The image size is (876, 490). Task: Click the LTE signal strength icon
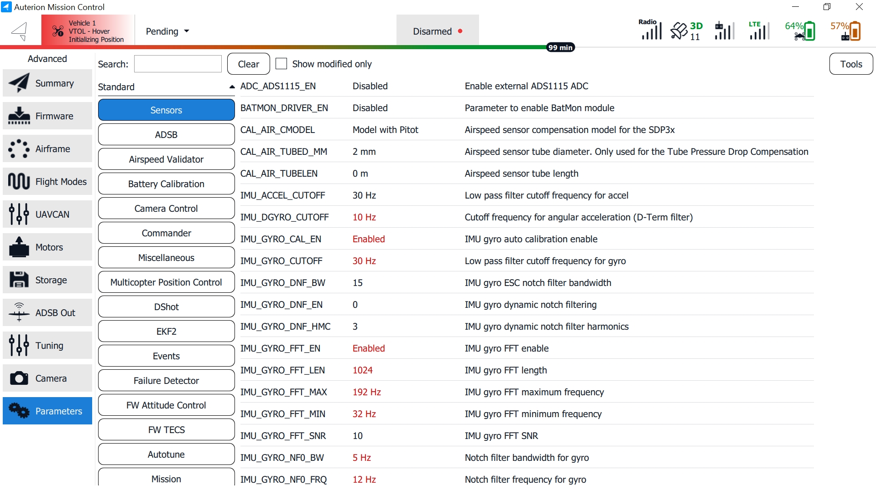pos(759,31)
